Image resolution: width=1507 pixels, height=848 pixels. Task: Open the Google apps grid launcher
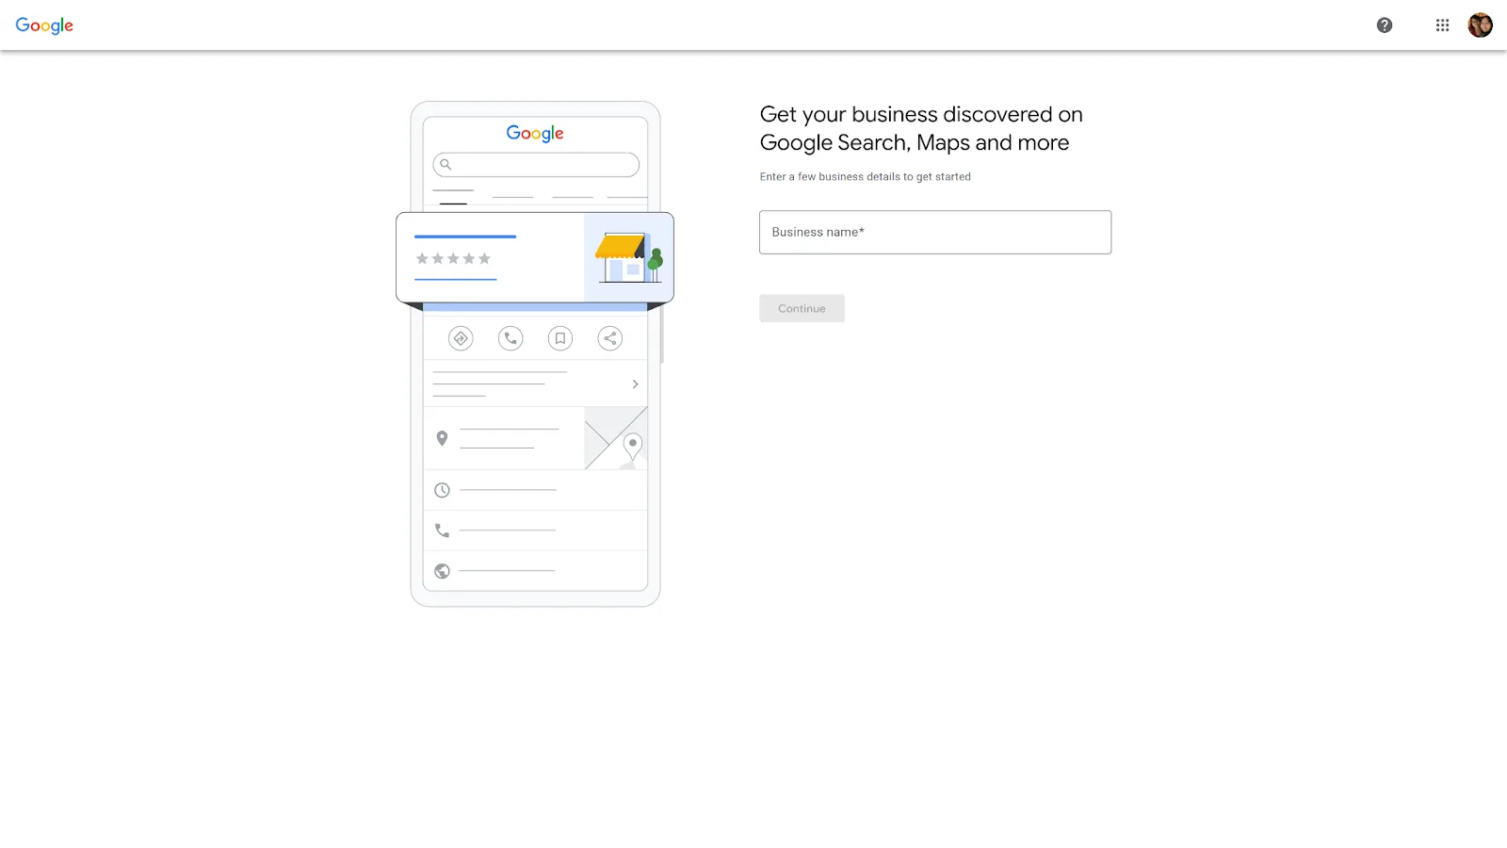coord(1442,25)
